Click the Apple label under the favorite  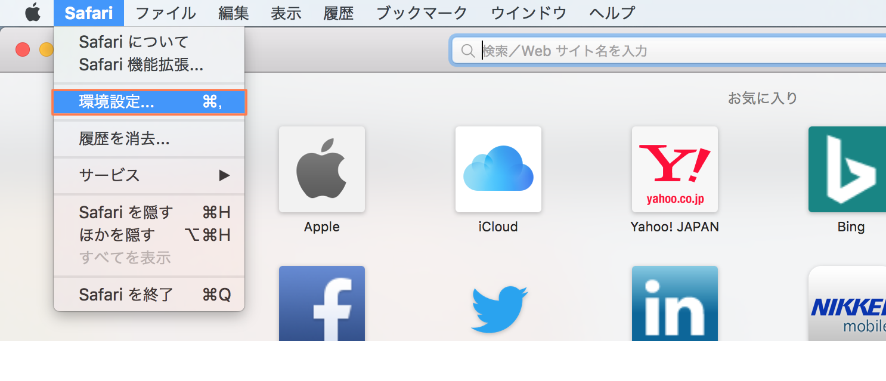(322, 227)
